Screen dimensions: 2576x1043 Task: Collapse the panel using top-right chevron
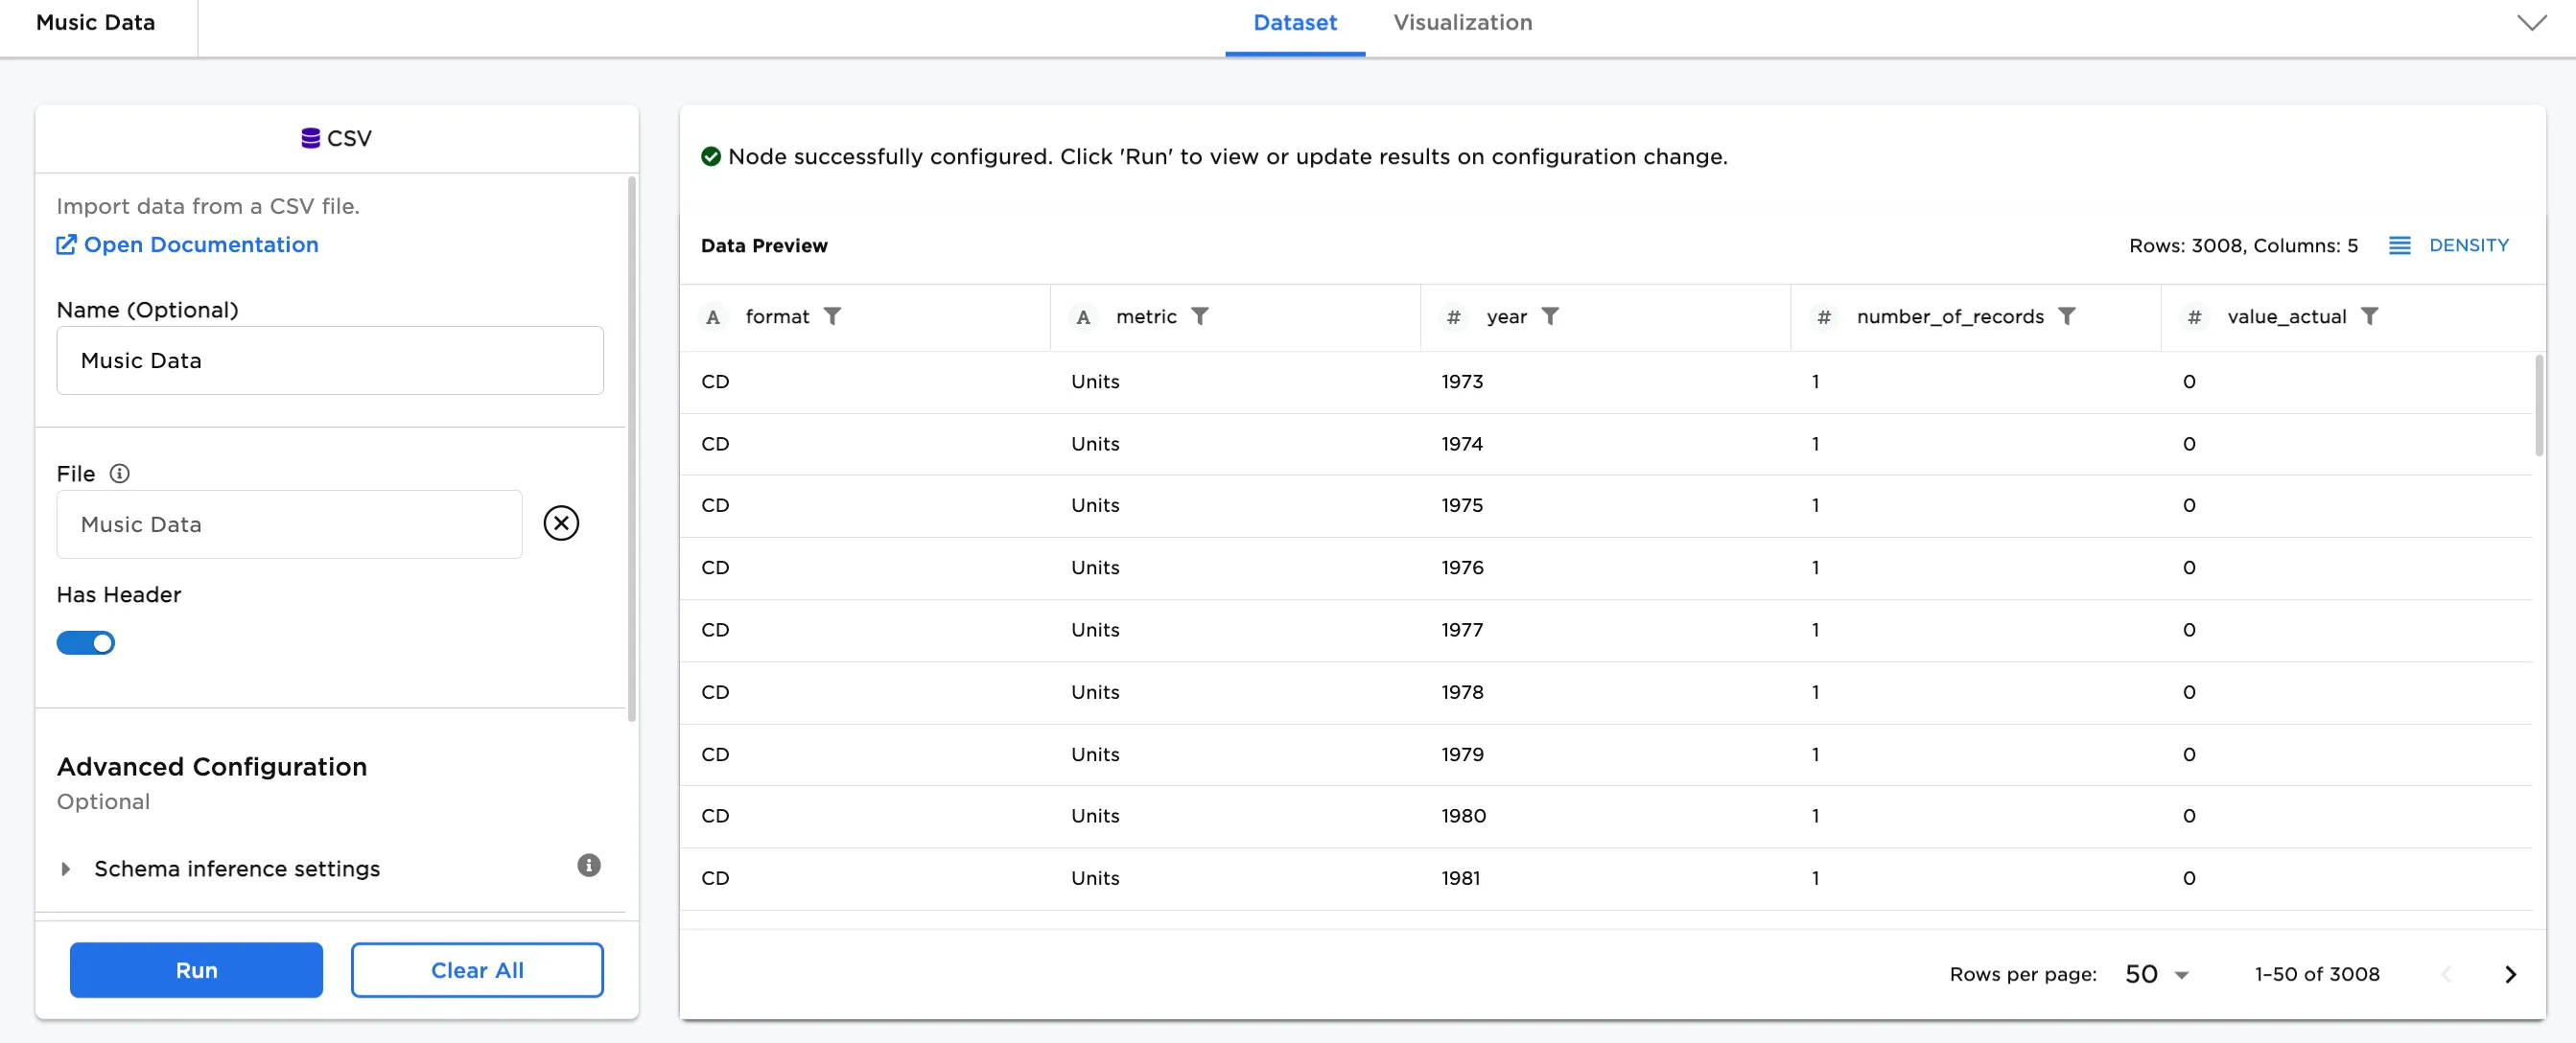click(x=2531, y=22)
